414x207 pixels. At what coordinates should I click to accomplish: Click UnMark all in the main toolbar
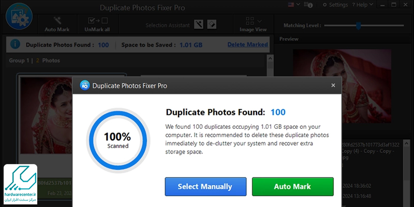pyautogui.click(x=97, y=24)
